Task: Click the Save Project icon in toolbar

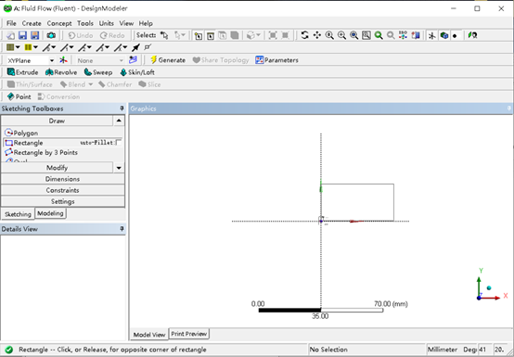Action: pyautogui.click(x=22, y=35)
